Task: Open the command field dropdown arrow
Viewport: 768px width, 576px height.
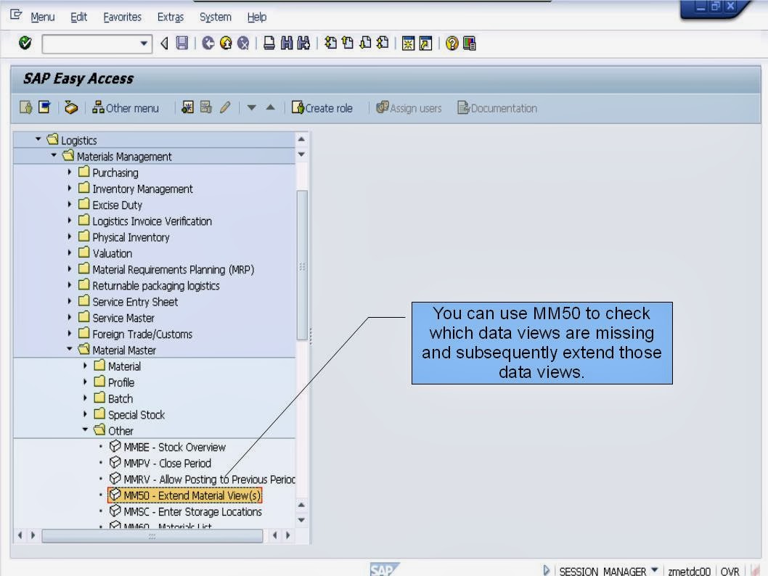Action: click(145, 44)
